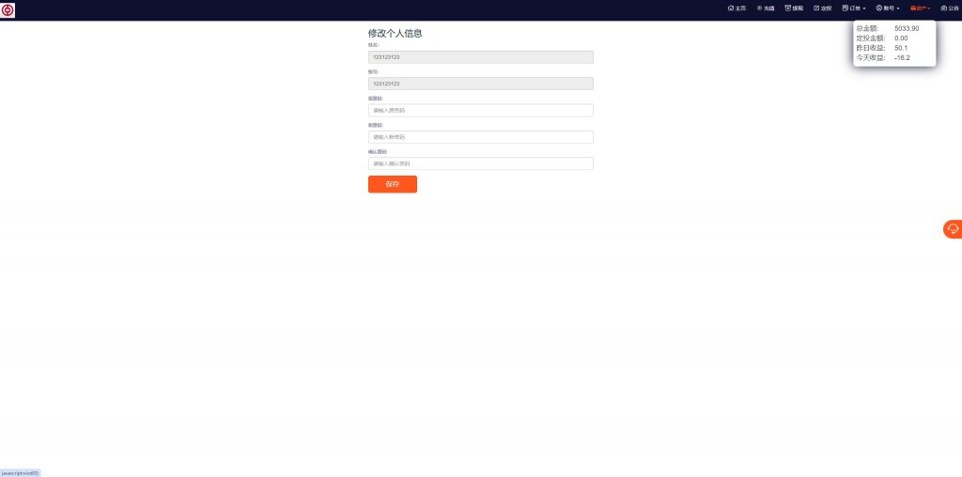Image resolution: width=962 pixels, height=477 pixels.
Task: Focus the 请输入原密码 old password field
Action: (480, 111)
